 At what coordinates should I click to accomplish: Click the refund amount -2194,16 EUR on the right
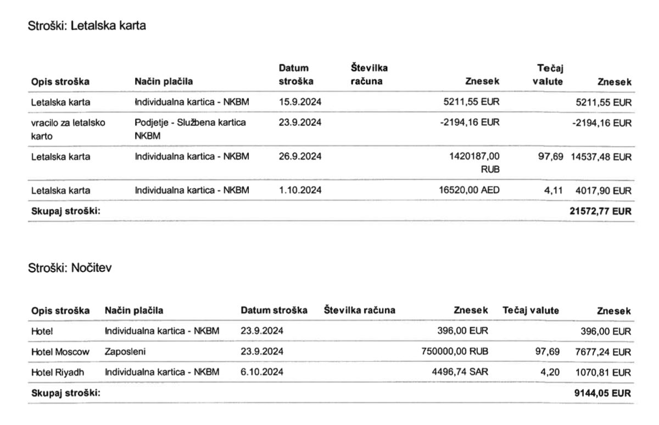(x=602, y=123)
